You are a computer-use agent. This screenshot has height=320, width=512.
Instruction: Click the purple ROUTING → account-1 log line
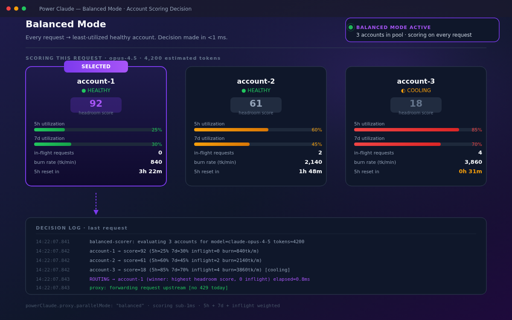tap(200, 279)
